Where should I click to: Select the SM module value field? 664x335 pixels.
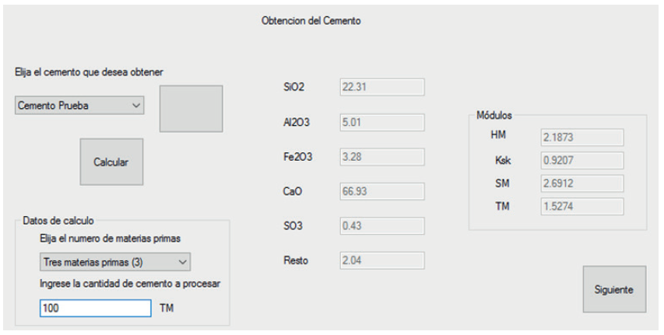coord(581,183)
